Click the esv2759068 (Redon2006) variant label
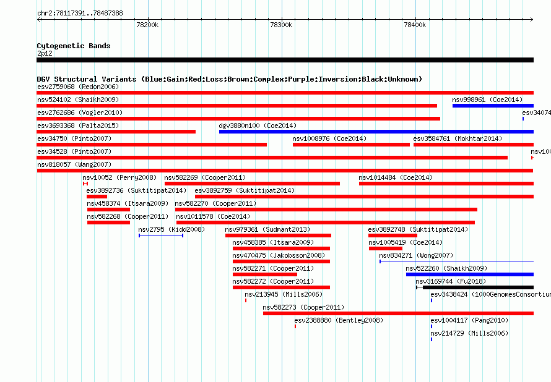The width and height of the screenshot is (551, 382). click(x=78, y=87)
